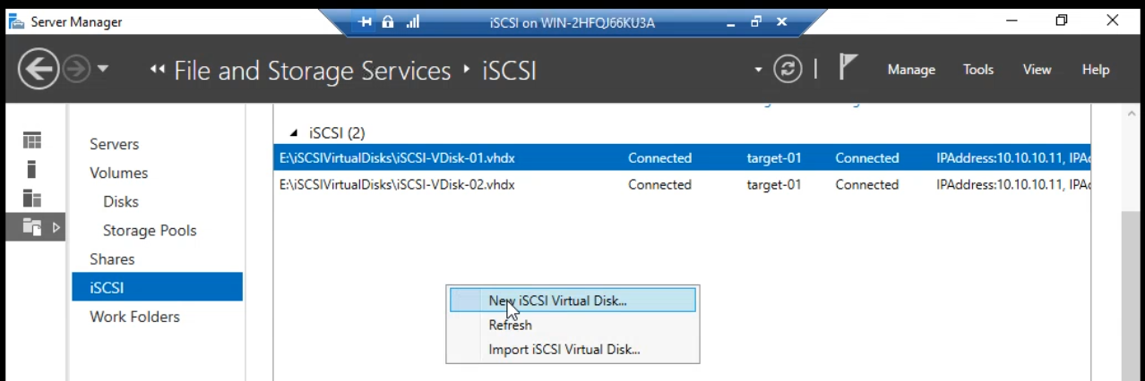The height and width of the screenshot is (381, 1145).
Task: Click the Forward navigation arrow
Action: point(77,69)
